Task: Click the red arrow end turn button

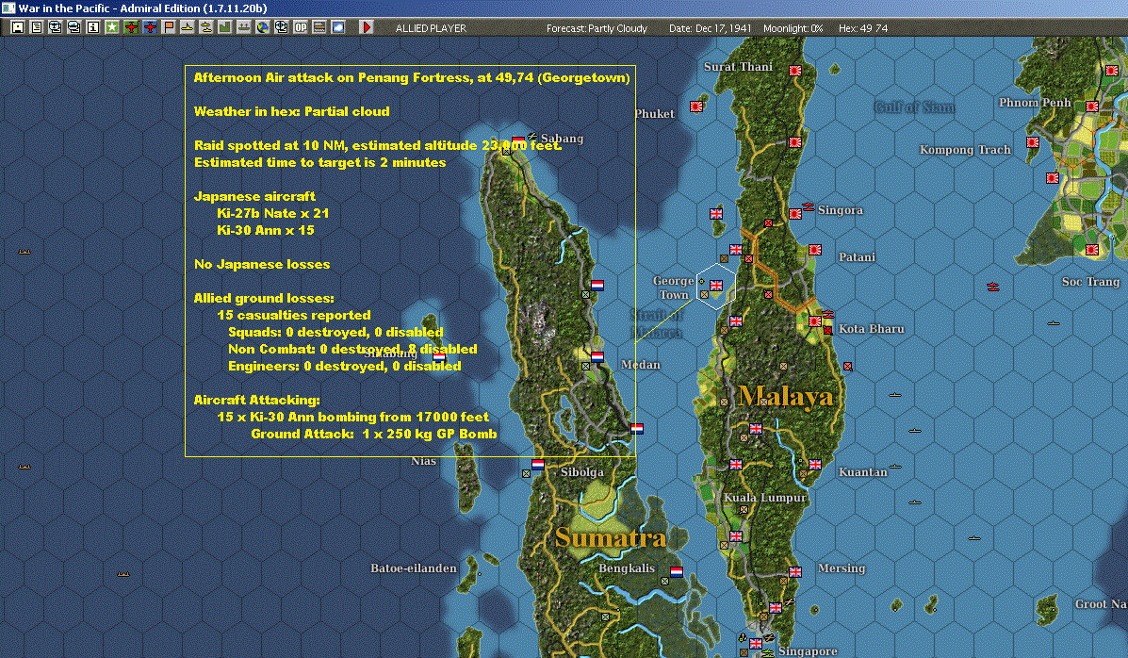Action: point(367,27)
